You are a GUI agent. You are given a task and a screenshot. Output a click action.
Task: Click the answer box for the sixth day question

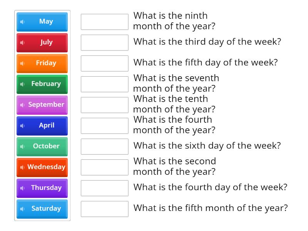pyautogui.click(x=104, y=146)
